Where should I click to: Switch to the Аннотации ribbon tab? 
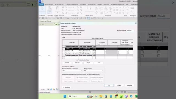tap(92, 5)
